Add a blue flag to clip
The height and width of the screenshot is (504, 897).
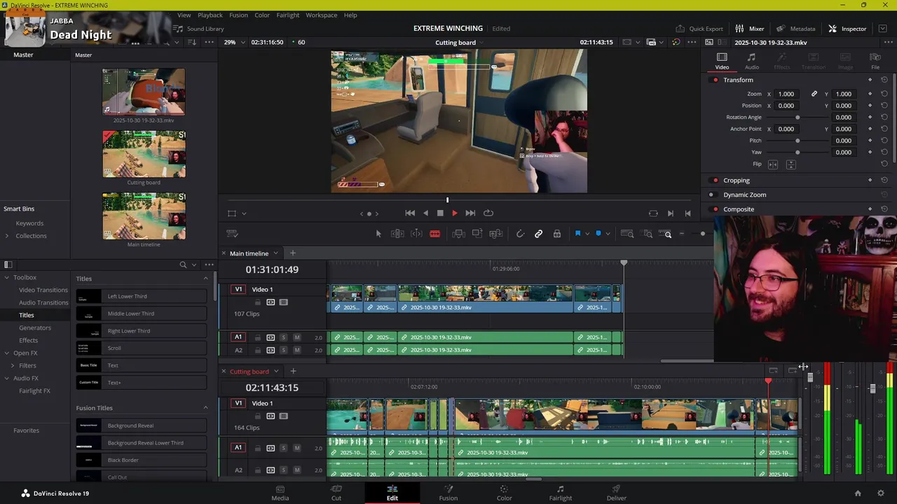tap(577, 234)
